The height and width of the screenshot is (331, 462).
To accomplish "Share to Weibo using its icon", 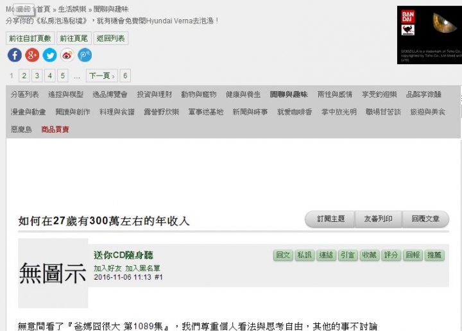I will (x=67, y=55).
